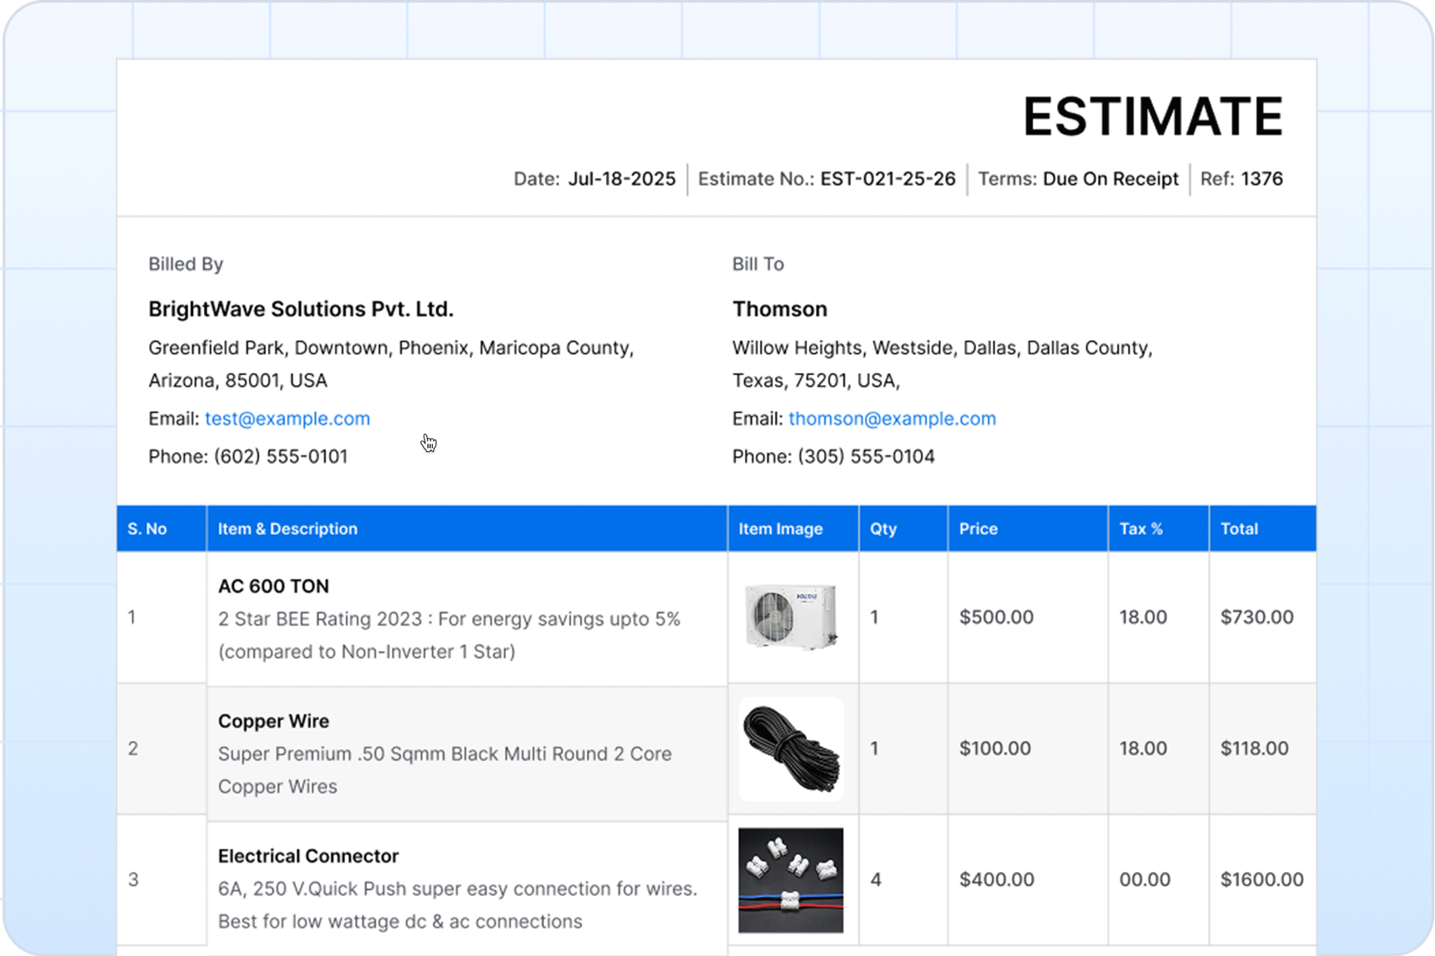Image resolution: width=1435 pixels, height=956 pixels.
Task: Select the AC 600 TON item image
Action: 791,616
